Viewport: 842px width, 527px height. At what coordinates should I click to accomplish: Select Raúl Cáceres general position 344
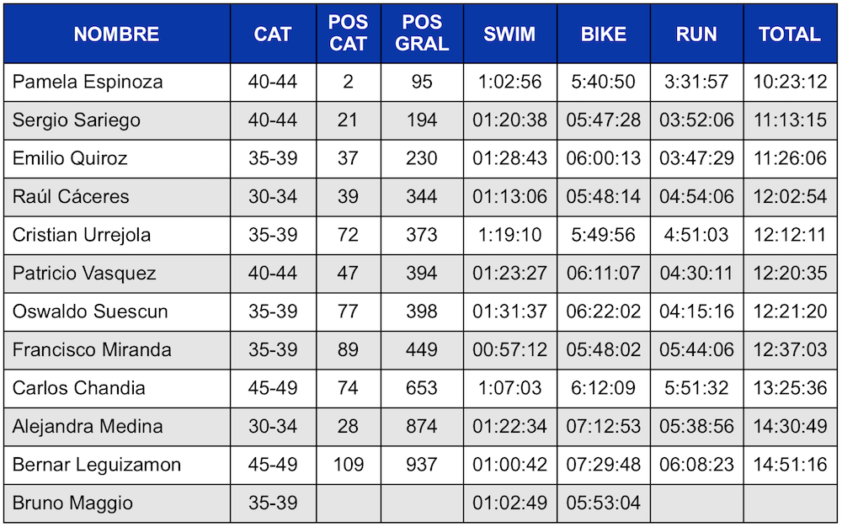point(422,196)
